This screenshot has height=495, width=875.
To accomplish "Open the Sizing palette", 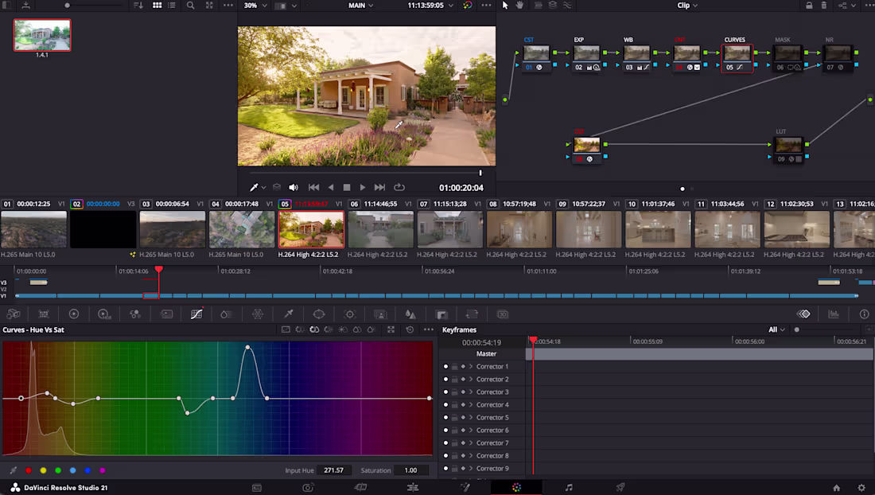I will pyautogui.click(x=472, y=314).
